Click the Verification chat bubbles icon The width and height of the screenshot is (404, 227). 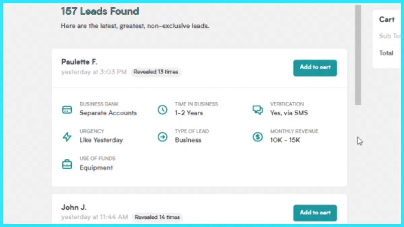(x=258, y=110)
